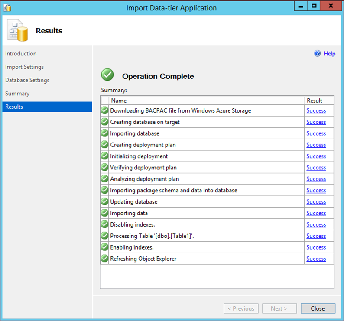
Task: Select 'Importing data' row text
Action: (129, 213)
